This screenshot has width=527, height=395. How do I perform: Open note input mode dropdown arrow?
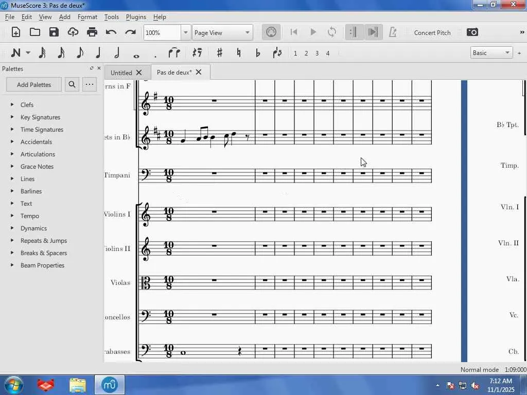[28, 53]
